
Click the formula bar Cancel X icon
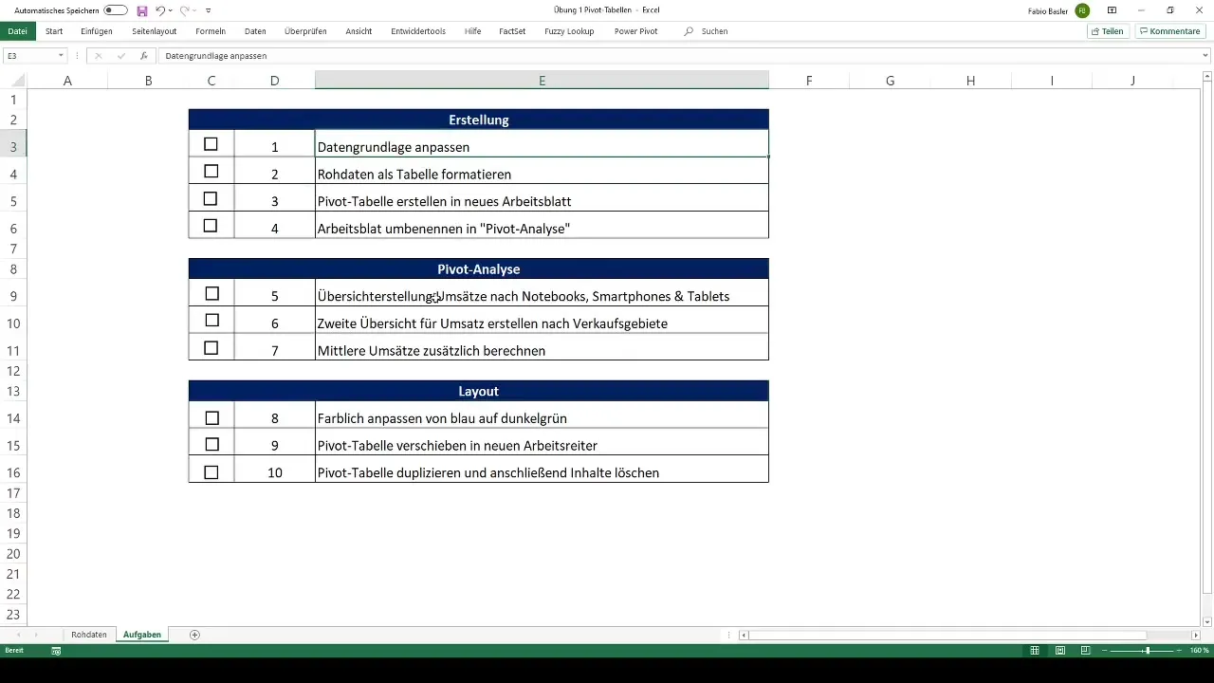pyautogui.click(x=98, y=56)
